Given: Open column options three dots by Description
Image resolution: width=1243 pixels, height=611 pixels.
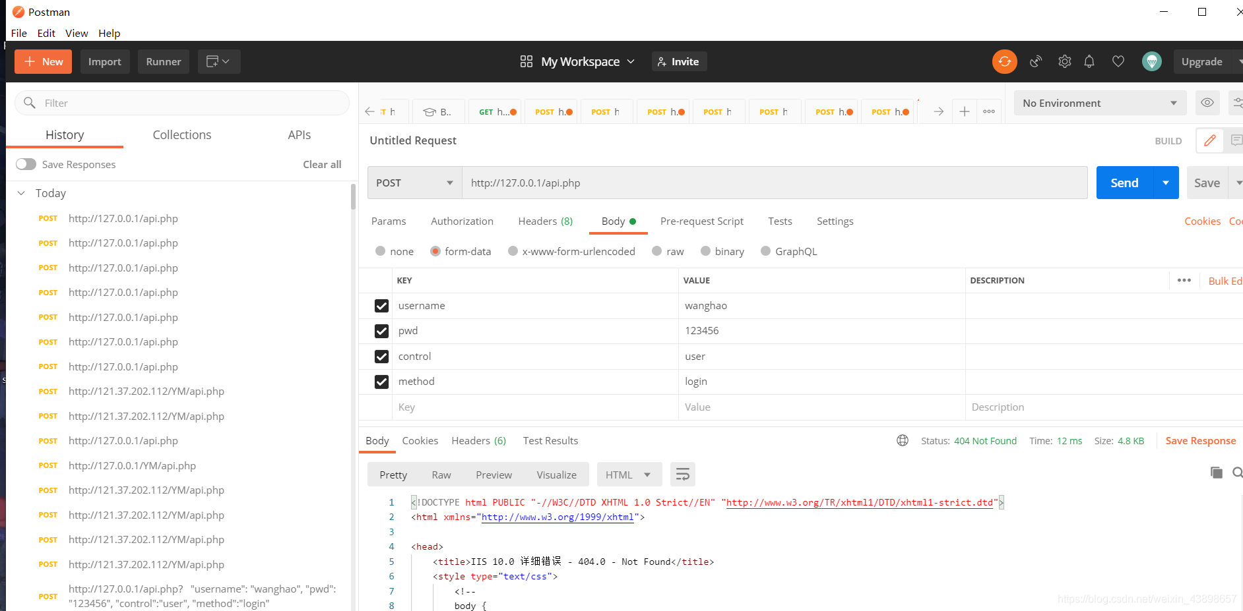Looking at the screenshot, I should pyautogui.click(x=1184, y=280).
